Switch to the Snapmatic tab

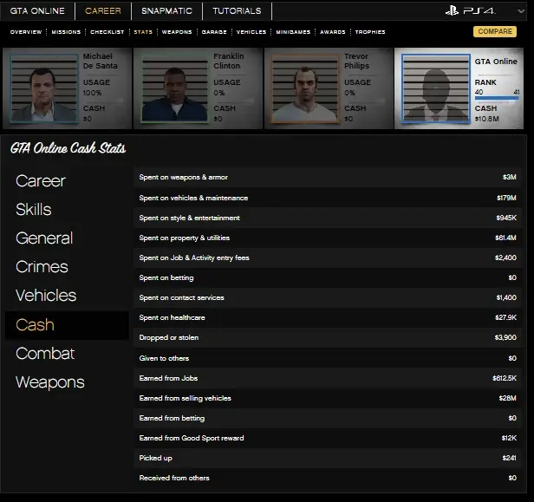pyautogui.click(x=166, y=11)
